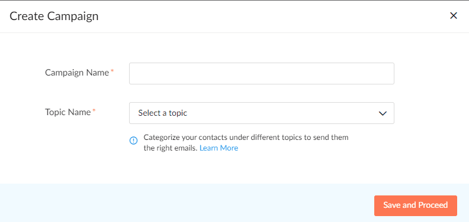This screenshot has height=222, width=469.
Task: Click 'the right emails.' hint text line
Action: 171,148
